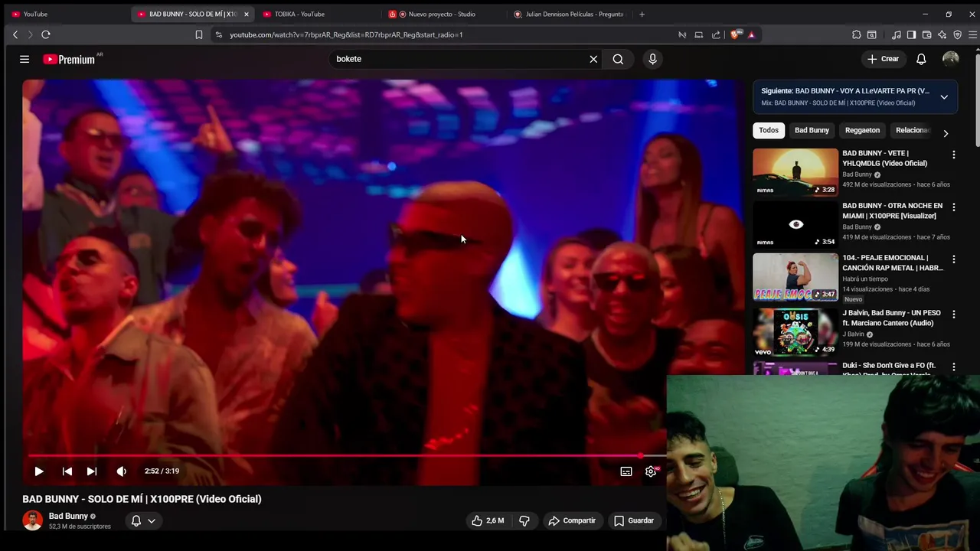Image resolution: width=980 pixels, height=551 pixels.
Task: Open the account avatar menu
Action: pyautogui.click(x=951, y=59)
